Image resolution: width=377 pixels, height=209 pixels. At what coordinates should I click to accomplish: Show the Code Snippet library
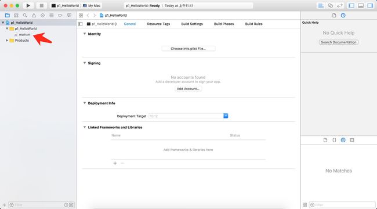pos(334,140)
